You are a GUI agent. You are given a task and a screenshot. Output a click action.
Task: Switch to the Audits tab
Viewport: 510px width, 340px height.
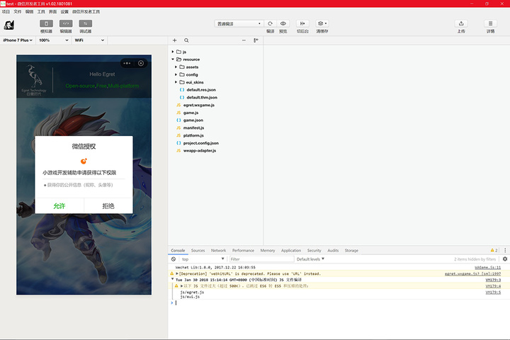333,251
